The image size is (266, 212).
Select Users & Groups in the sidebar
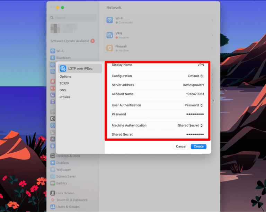[68, 207]
